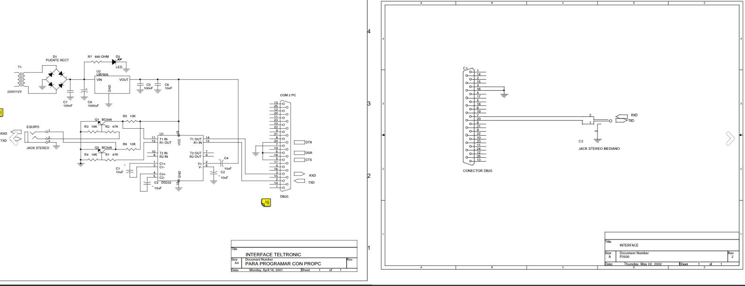Select the Q1 BC548 transistor symbol
Image resolution: width=745 pixels, height=286 pixels.
pos(100,123)
